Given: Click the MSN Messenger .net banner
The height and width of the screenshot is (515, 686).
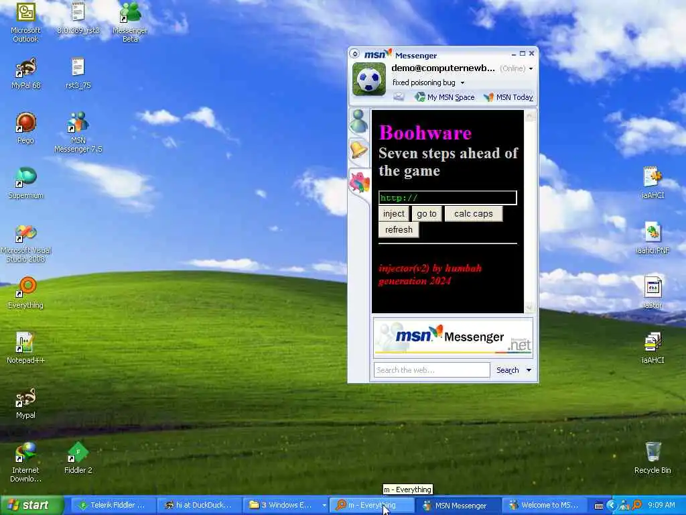Looking at the screenshot, I should pyautogui.click(x=454, y=337).
